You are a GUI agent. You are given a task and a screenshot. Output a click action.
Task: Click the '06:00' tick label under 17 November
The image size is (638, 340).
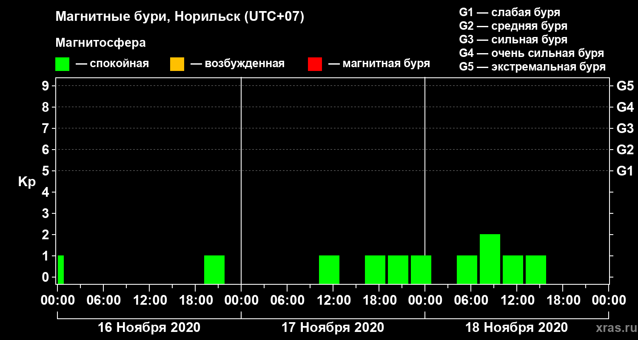[287, 300]
